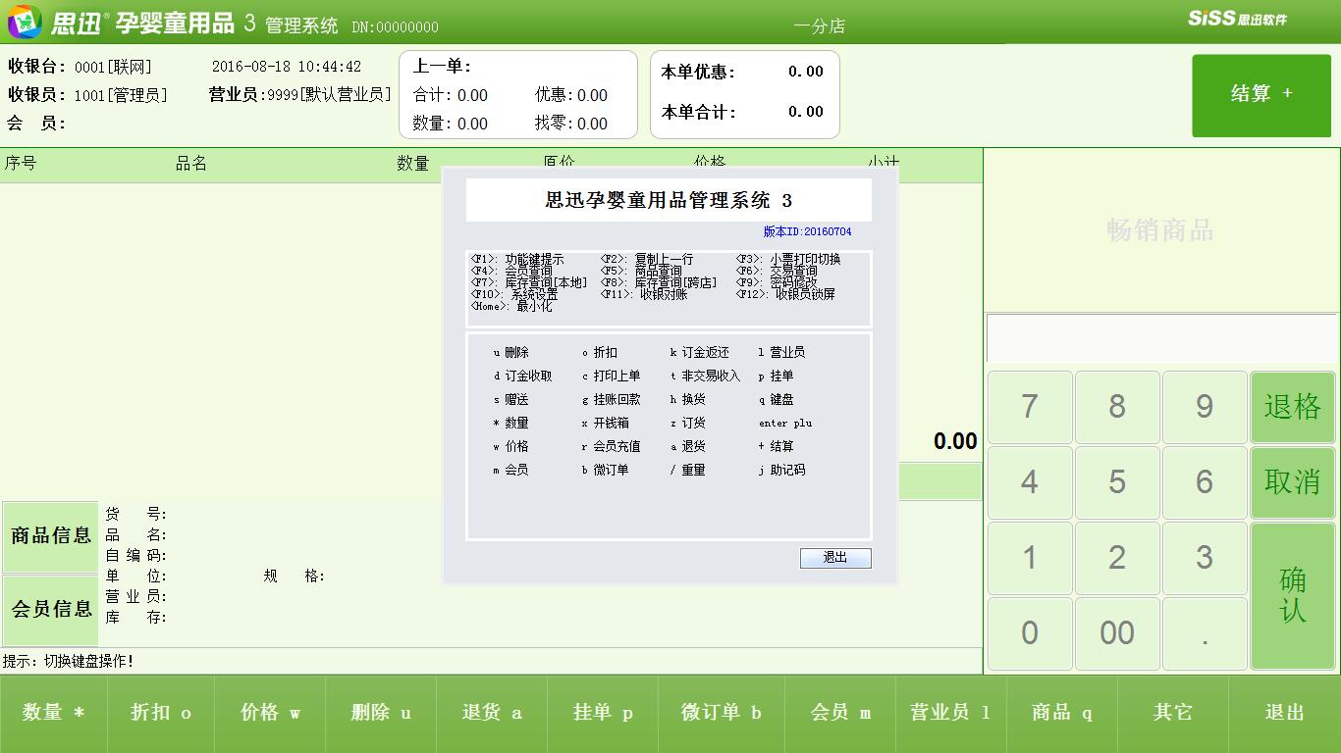Click 收银台: 0001[联网] text
The height and width of the screenshot is (753, 1341).
(80, 67)
